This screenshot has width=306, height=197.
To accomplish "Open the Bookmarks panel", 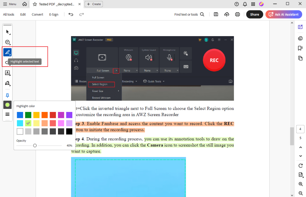I will coord(300,48).
